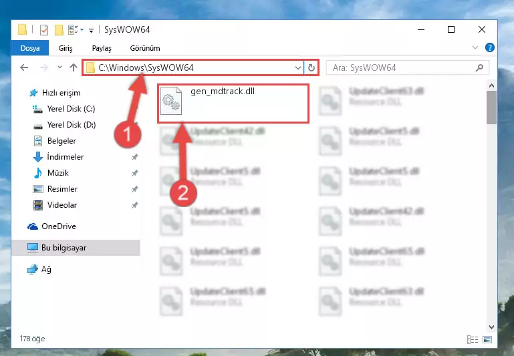The height and width of the screenshot is (356, 514).
Task: Switch to details view in status bar
Action: click(x=472, y=339)
